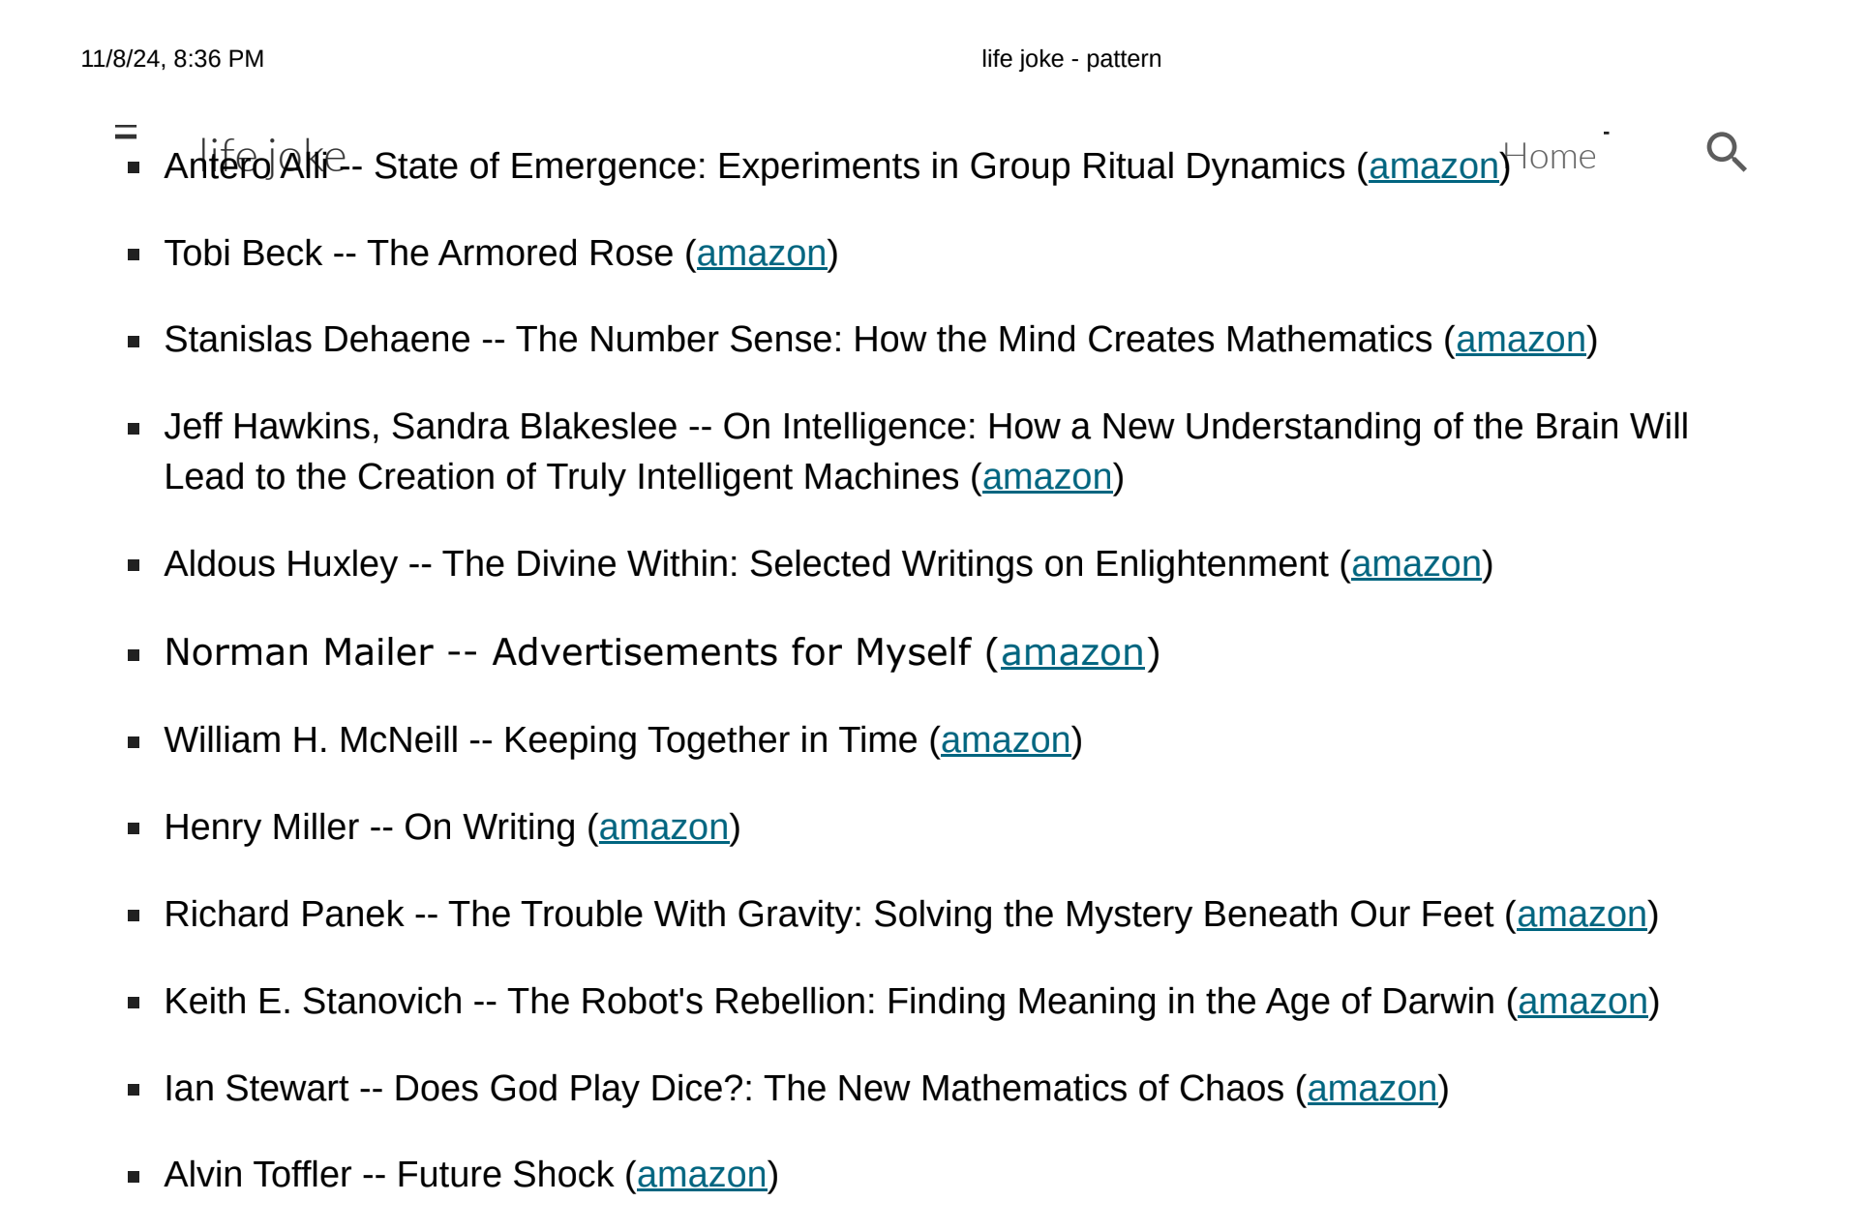This screenshot has width=1868, height=1232.
Task: Click the Tobi Beck list entry text
Action: pos(501,254)
